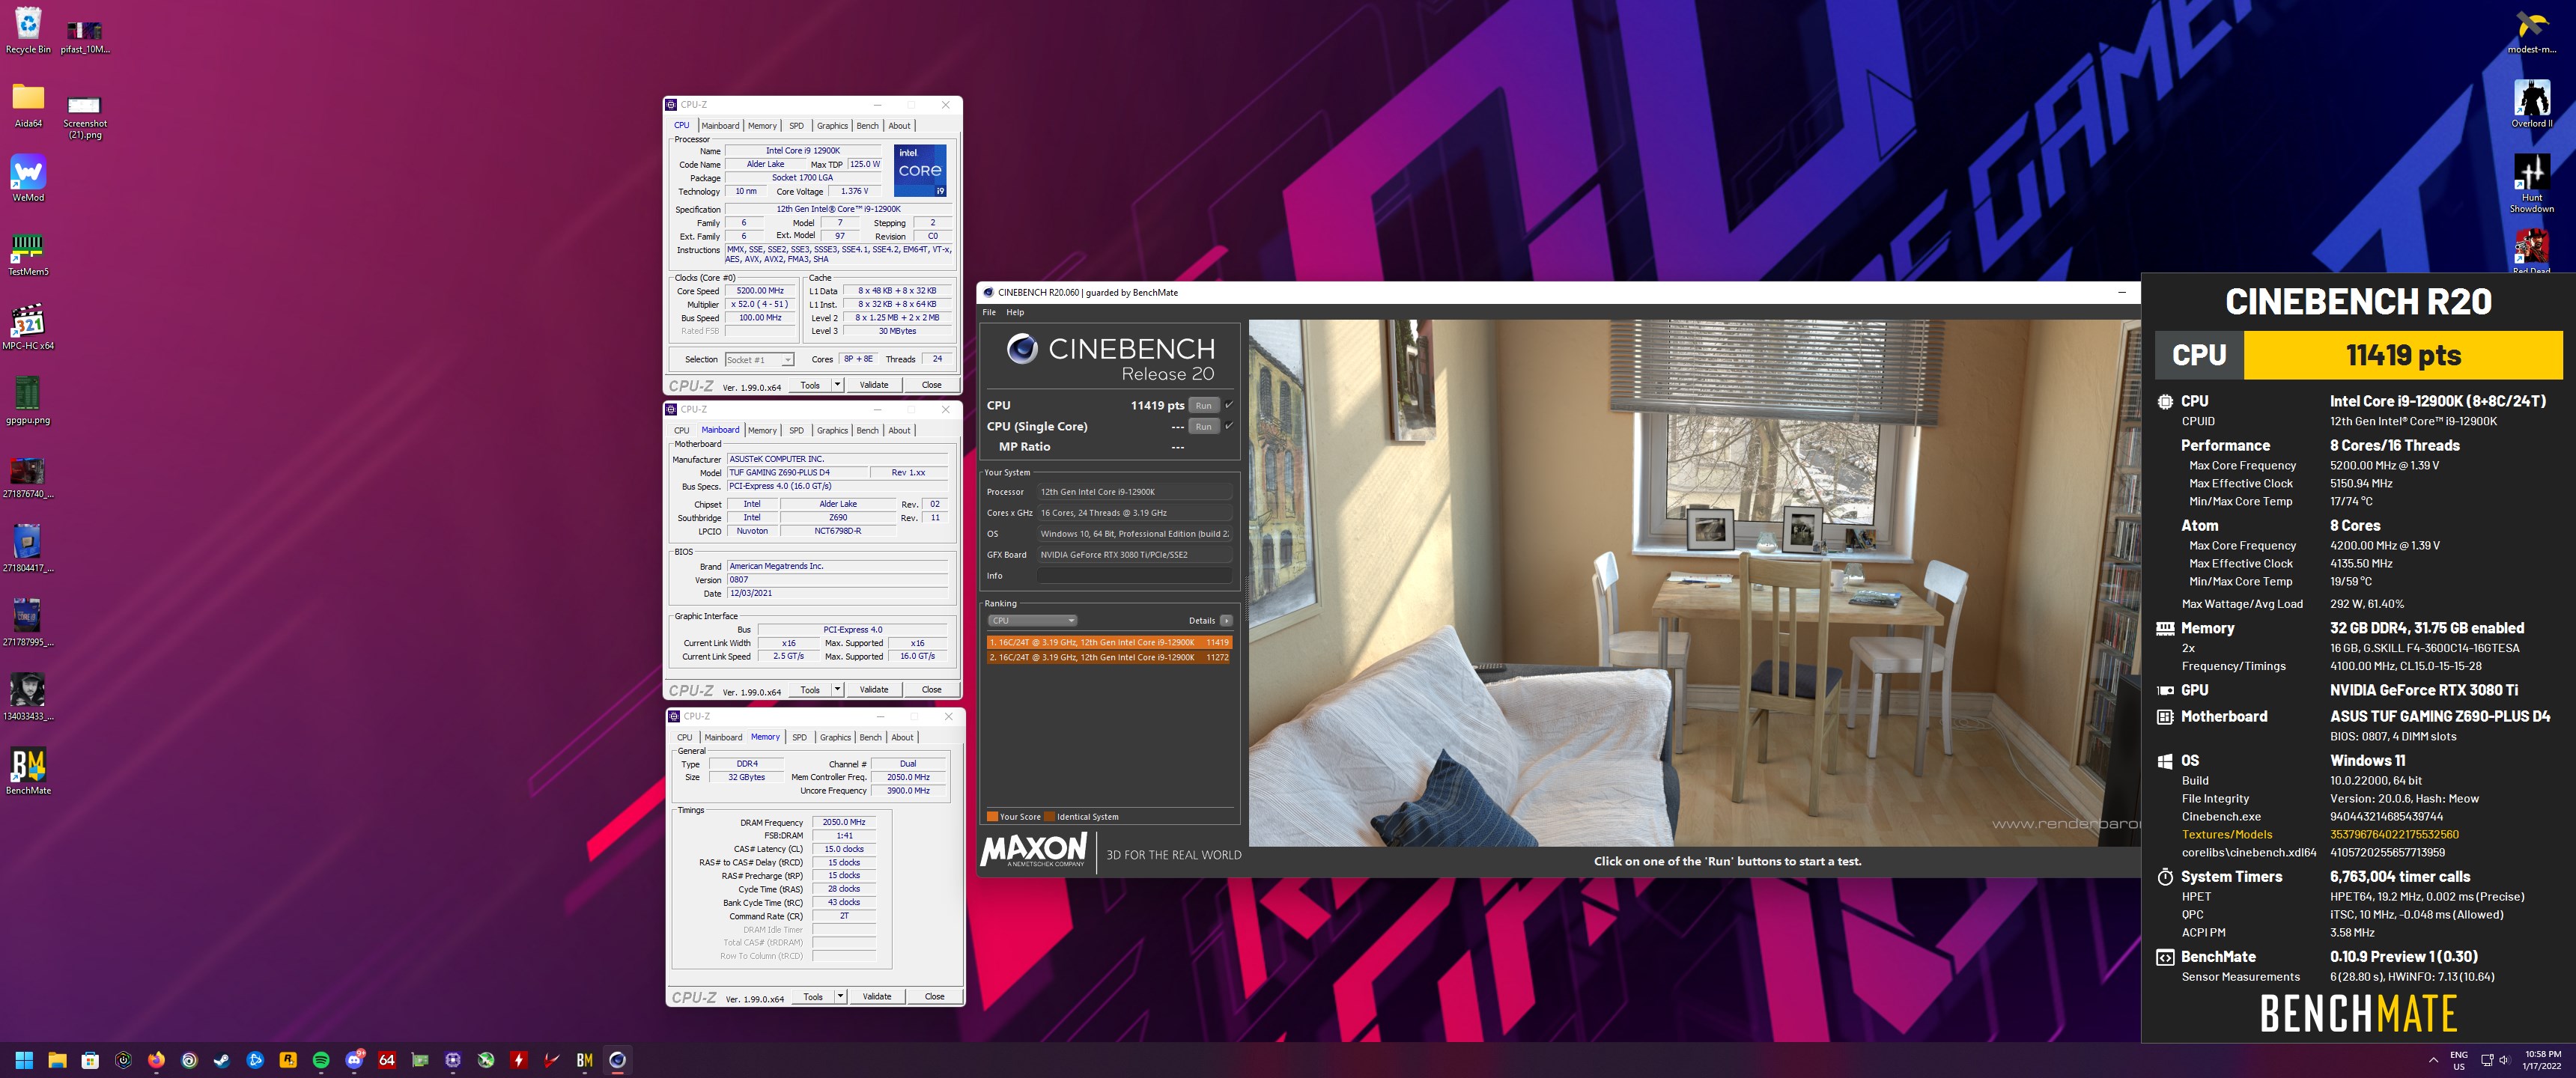Open the pifast_10M desktop shortcut
Screen dimensions: 2576x1078
85,36
